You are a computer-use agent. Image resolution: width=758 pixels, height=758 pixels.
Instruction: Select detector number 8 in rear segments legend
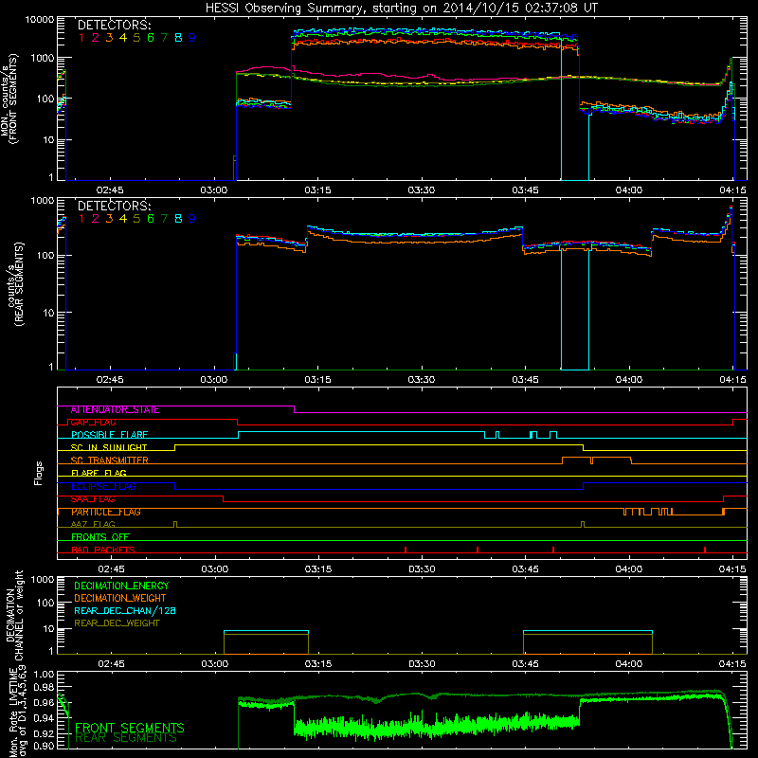178,219
